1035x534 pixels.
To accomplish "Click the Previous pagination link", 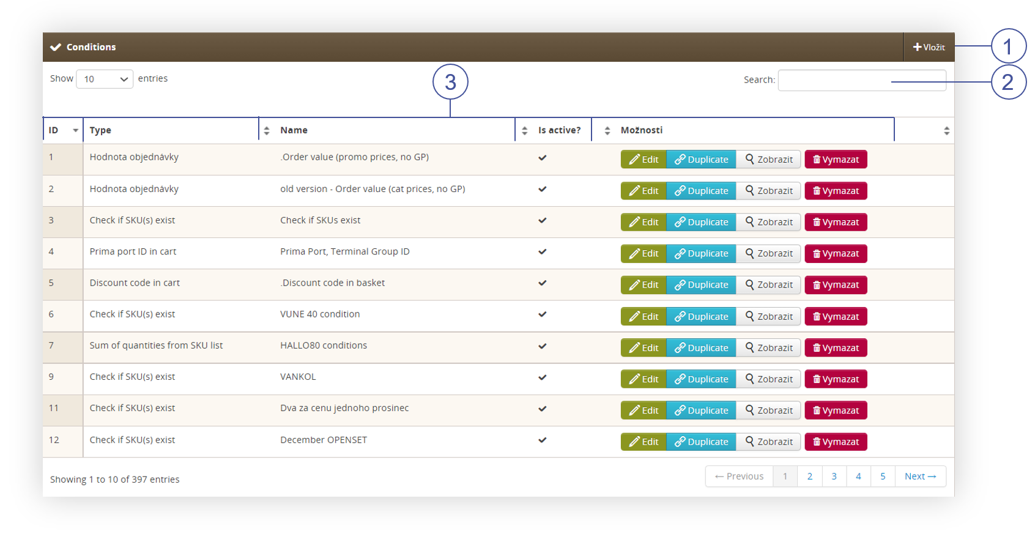I will tap(740, 477).
